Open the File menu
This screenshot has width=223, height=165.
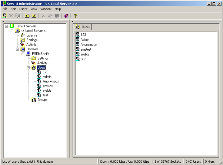coord(5,9)
